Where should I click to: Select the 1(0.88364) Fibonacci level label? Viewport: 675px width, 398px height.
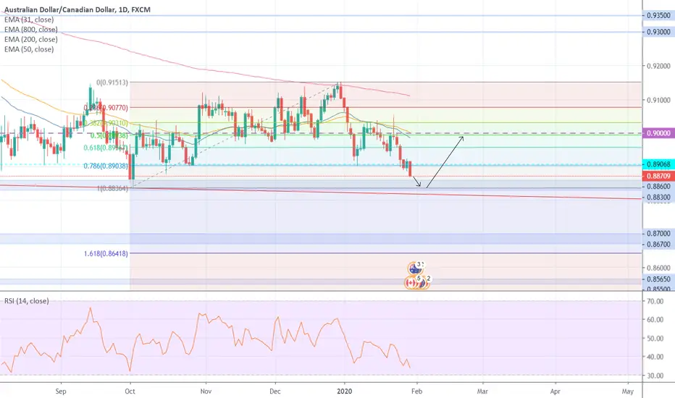pyautogui.click(x=112, y=188)
